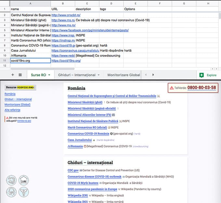The image size is (221, 203).
Task: Click the http://www.cnscbt.ro/ cell link
Action: (x=66, y=15)
